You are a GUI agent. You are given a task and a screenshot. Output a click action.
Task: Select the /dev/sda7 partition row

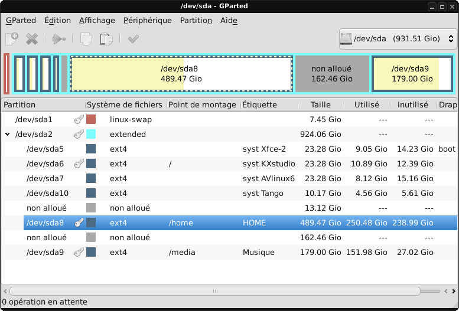(229, 178)
